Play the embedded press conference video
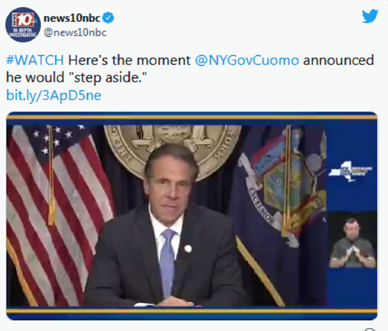 [192, 216]
